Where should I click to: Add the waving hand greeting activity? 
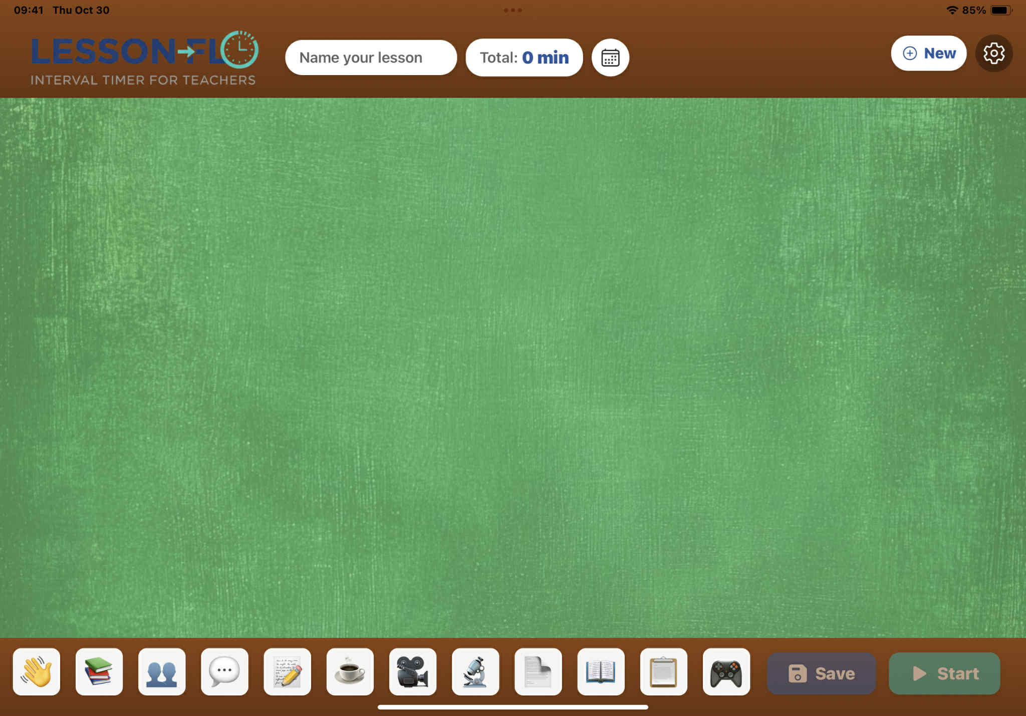pos(37,672)
